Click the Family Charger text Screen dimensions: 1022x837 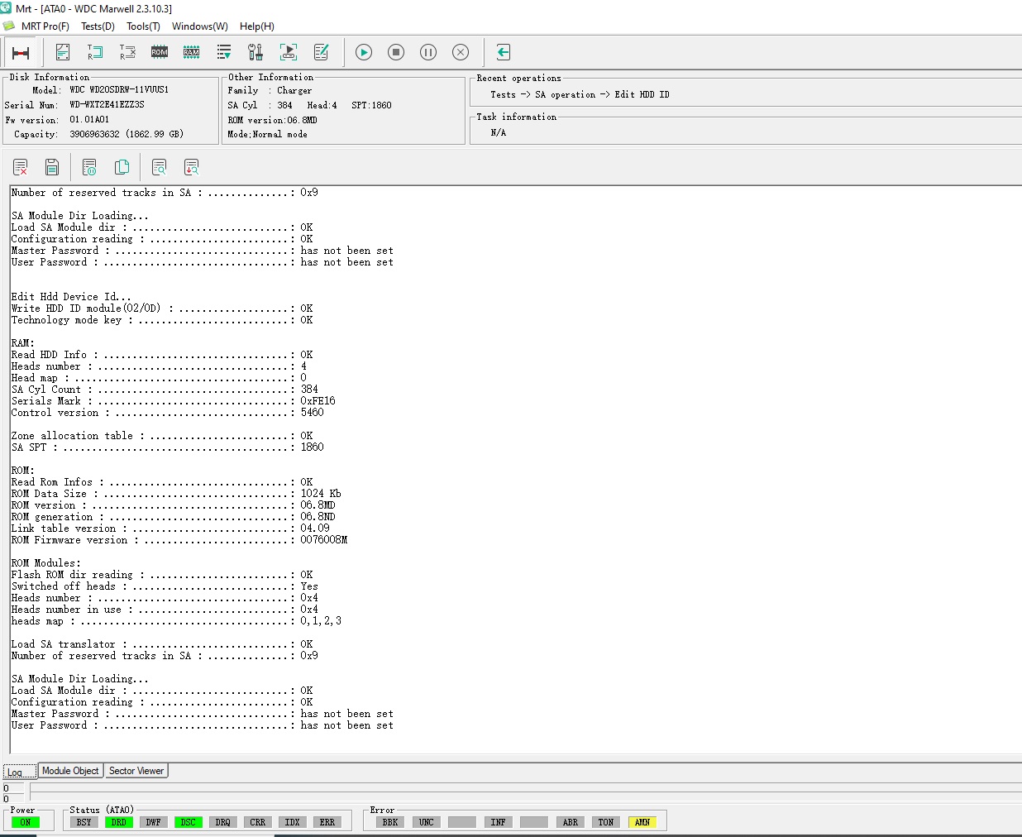click(x=270, y=91)
